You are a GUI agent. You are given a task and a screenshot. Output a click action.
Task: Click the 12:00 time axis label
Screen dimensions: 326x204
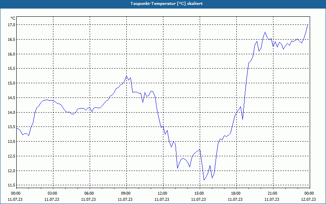pos(162,193)
